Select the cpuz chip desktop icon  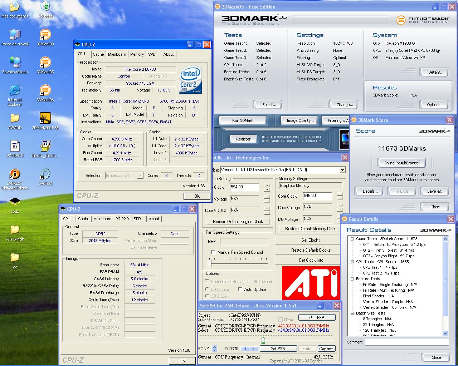[x=15, y=205]
